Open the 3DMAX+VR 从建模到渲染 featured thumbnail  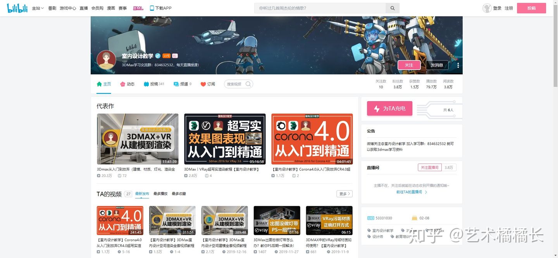(138, 139)
